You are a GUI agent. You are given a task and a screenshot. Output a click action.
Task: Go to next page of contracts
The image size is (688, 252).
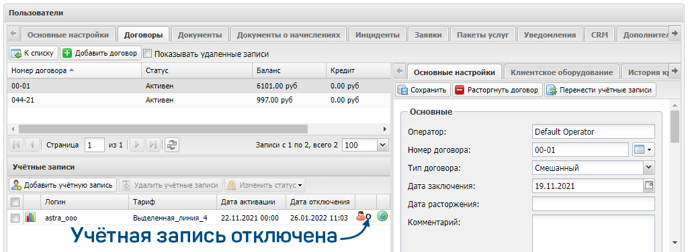click(137, 145)
